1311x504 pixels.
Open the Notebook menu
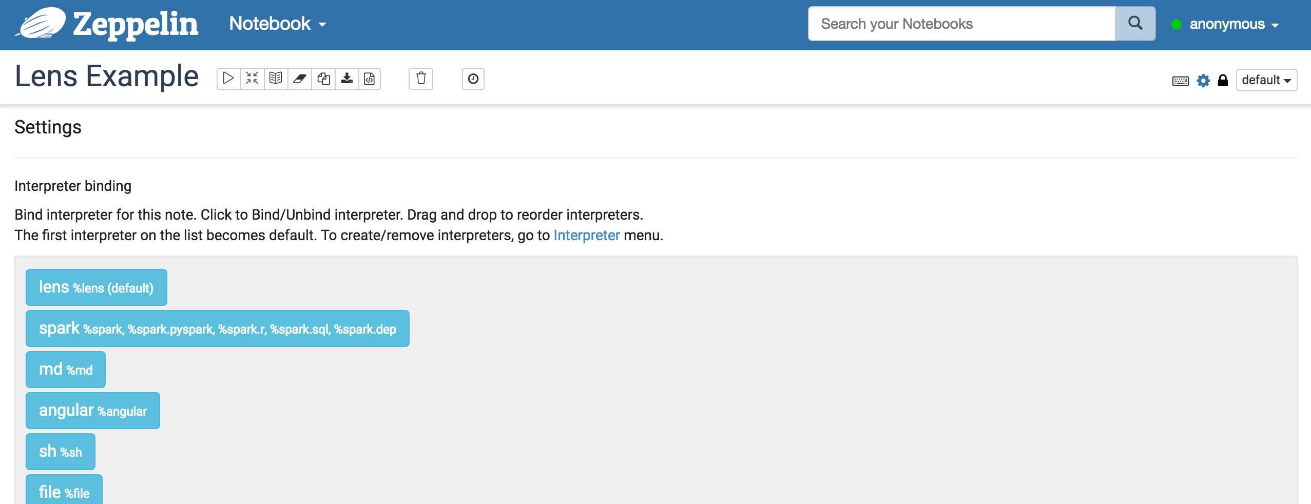(x=277, y=24)
